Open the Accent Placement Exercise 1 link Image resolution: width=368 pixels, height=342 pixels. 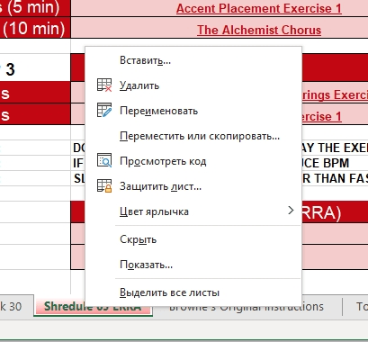coord(259,8)
